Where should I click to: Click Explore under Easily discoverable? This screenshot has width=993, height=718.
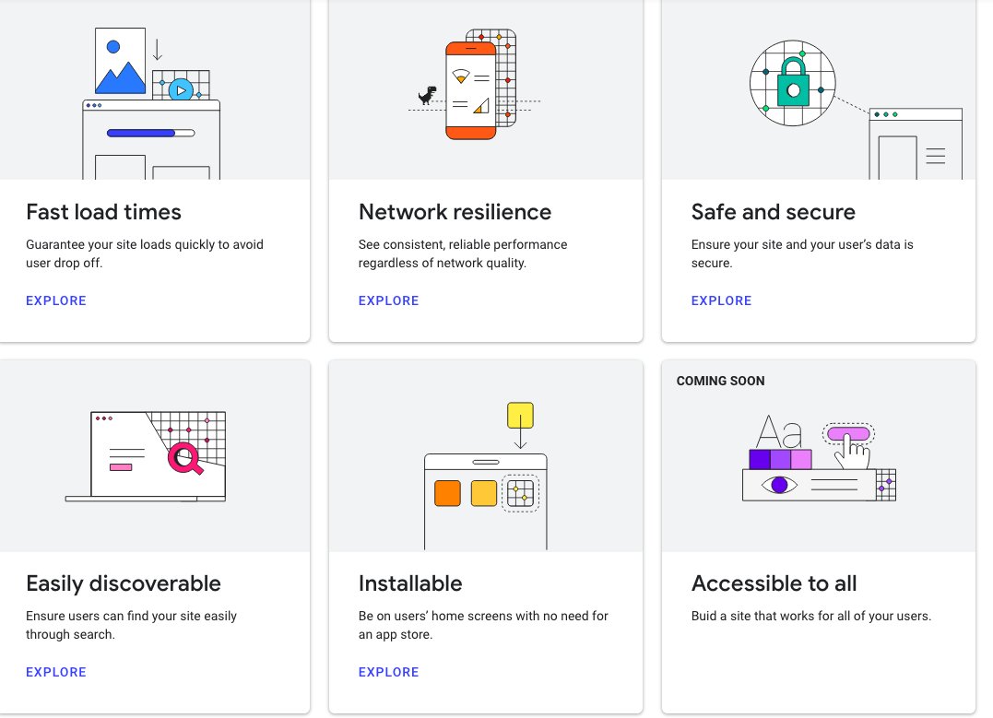[x=55, y=673]
